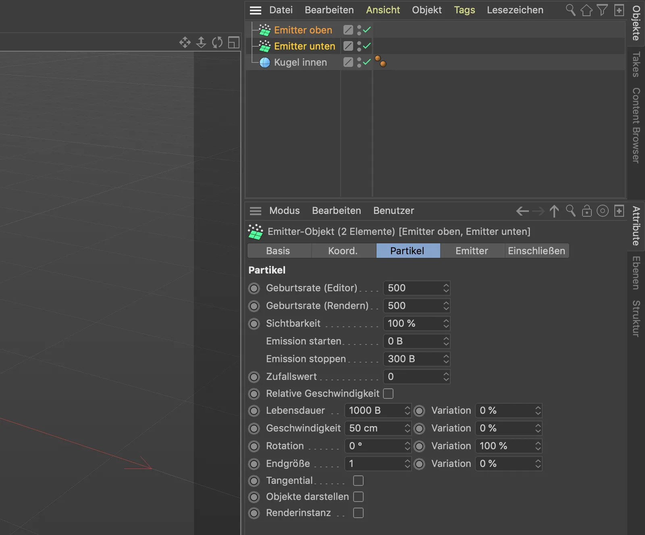645x535 pixels.
Task: Click the up arrow in Attribute Manager
Action: coord(554,211)
